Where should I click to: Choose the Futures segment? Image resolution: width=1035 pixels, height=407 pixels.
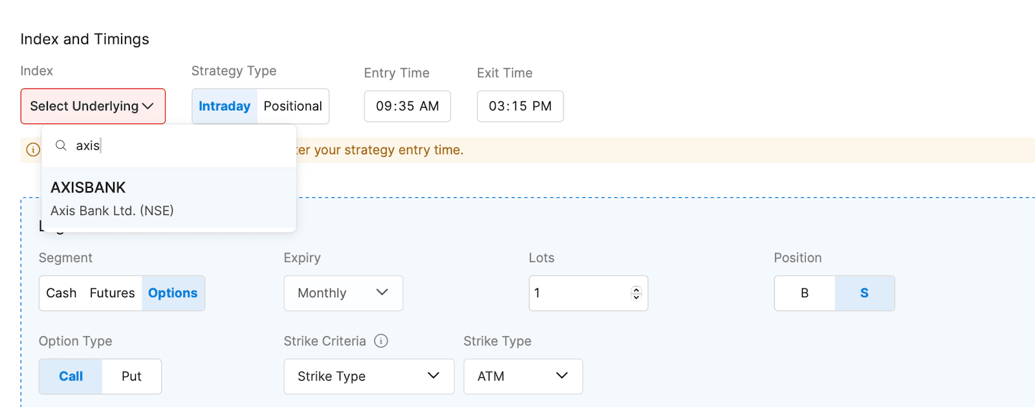coord(112,293)
